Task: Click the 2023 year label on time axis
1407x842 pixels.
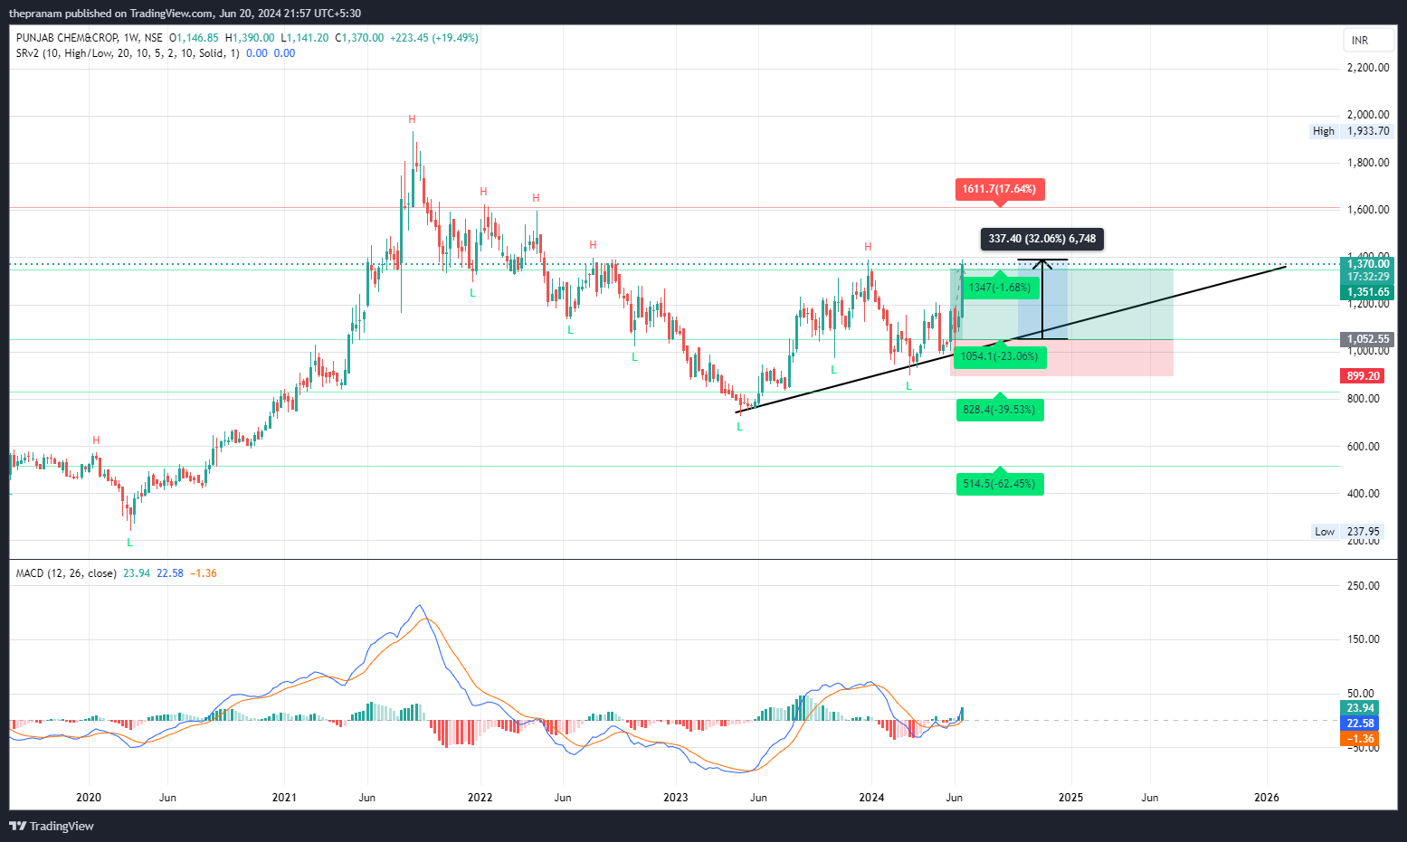Action: 676,798
